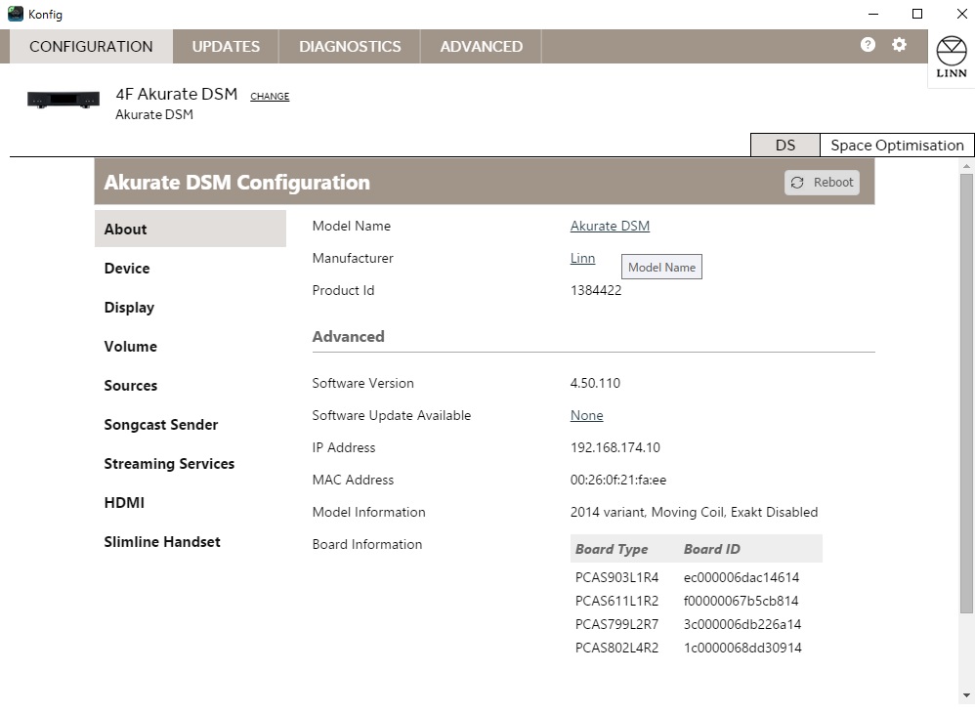The image size is (975, 713).
Task: Click board ID 3c000006db226a14
Action: pos(742,625)
